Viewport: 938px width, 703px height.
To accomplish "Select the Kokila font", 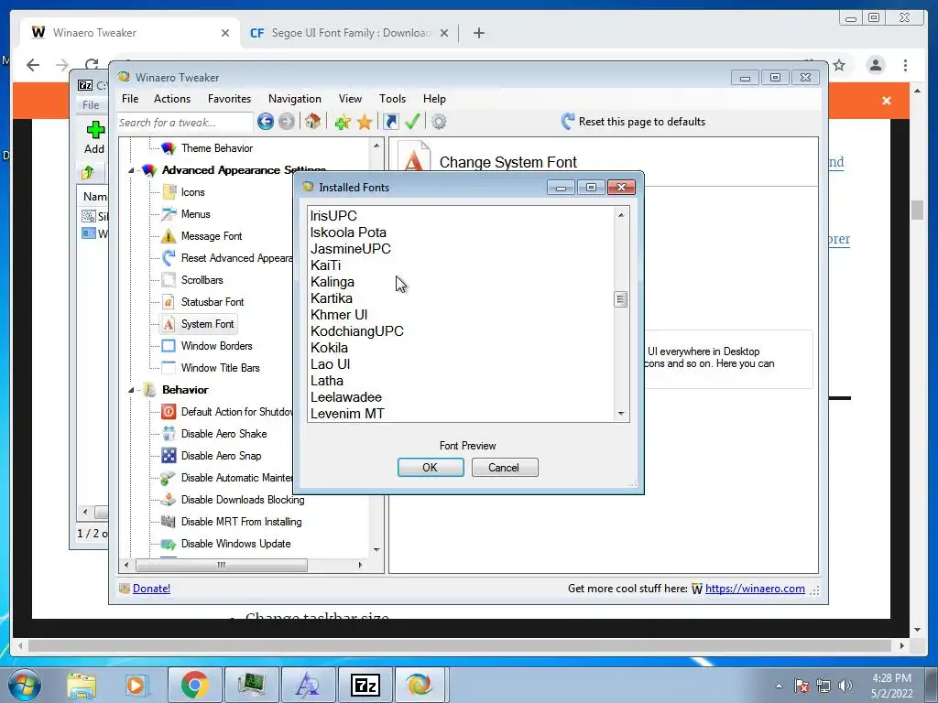I will point(461,347).
